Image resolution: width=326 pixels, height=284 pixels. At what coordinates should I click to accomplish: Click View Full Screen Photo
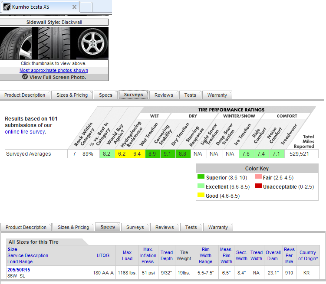tap(57, 77)
